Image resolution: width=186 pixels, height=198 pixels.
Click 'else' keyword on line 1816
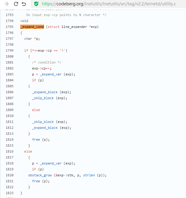click(x=28, y=151)
